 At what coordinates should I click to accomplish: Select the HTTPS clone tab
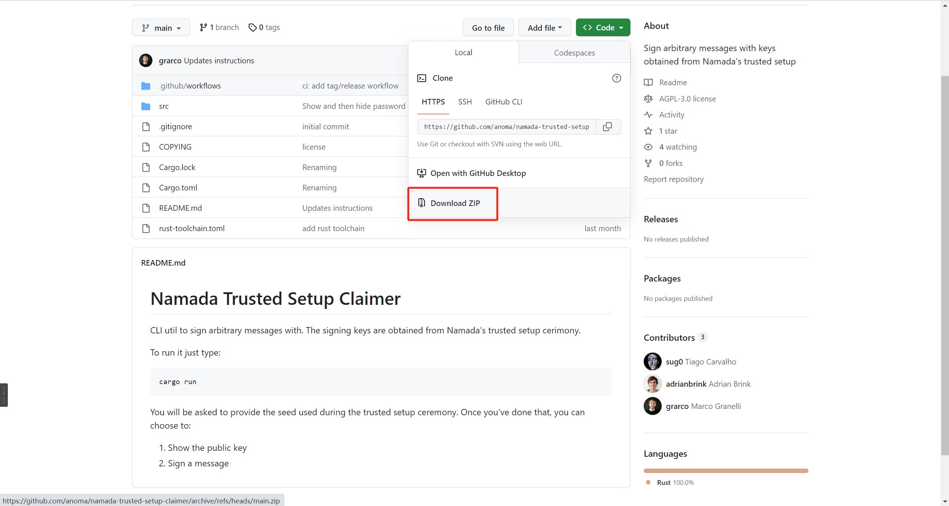coord(433,102)
